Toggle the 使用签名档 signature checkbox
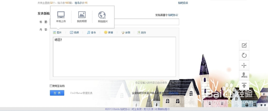The width and height of the screenshot is (268, 111). [x=51, y=86]
